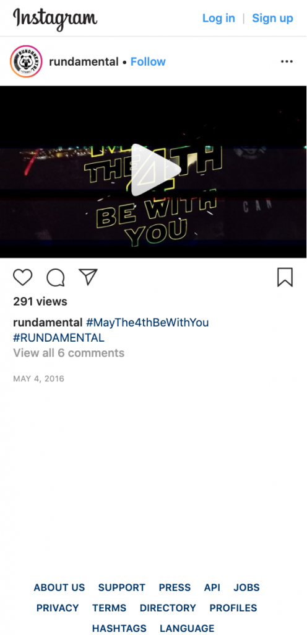Save post with the bookmark icon

point(285,277)
